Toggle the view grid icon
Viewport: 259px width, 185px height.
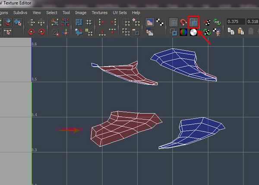[174, 22]
